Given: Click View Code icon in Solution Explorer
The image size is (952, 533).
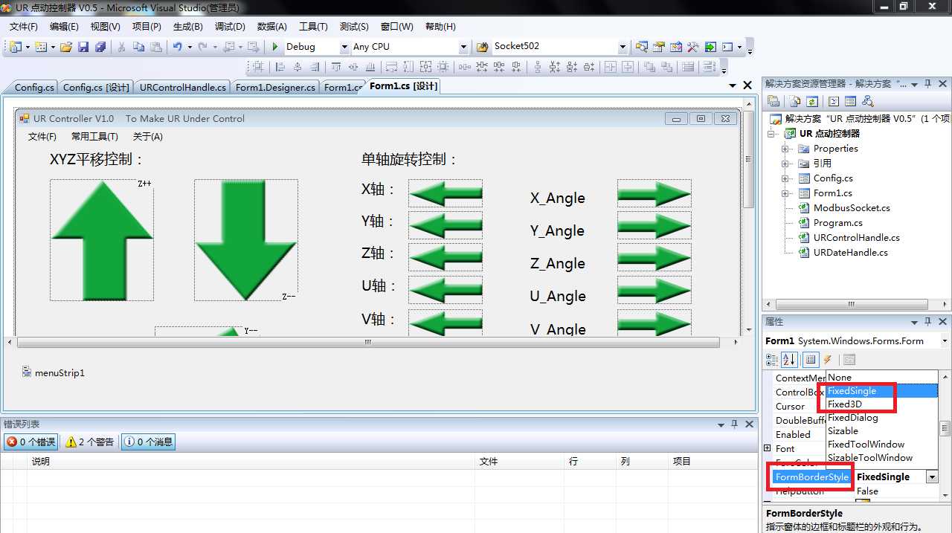Looking at the screenshot, I should coord(834,101).
